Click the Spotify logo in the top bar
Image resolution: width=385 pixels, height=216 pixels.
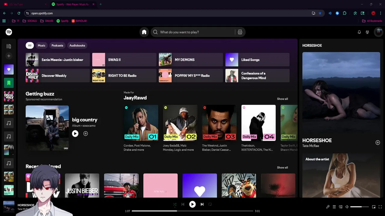(9, 32)
